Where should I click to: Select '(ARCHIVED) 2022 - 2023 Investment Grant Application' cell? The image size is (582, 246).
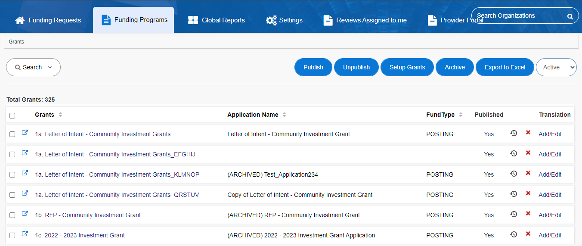pyautogui.click(x=301, y=235)
